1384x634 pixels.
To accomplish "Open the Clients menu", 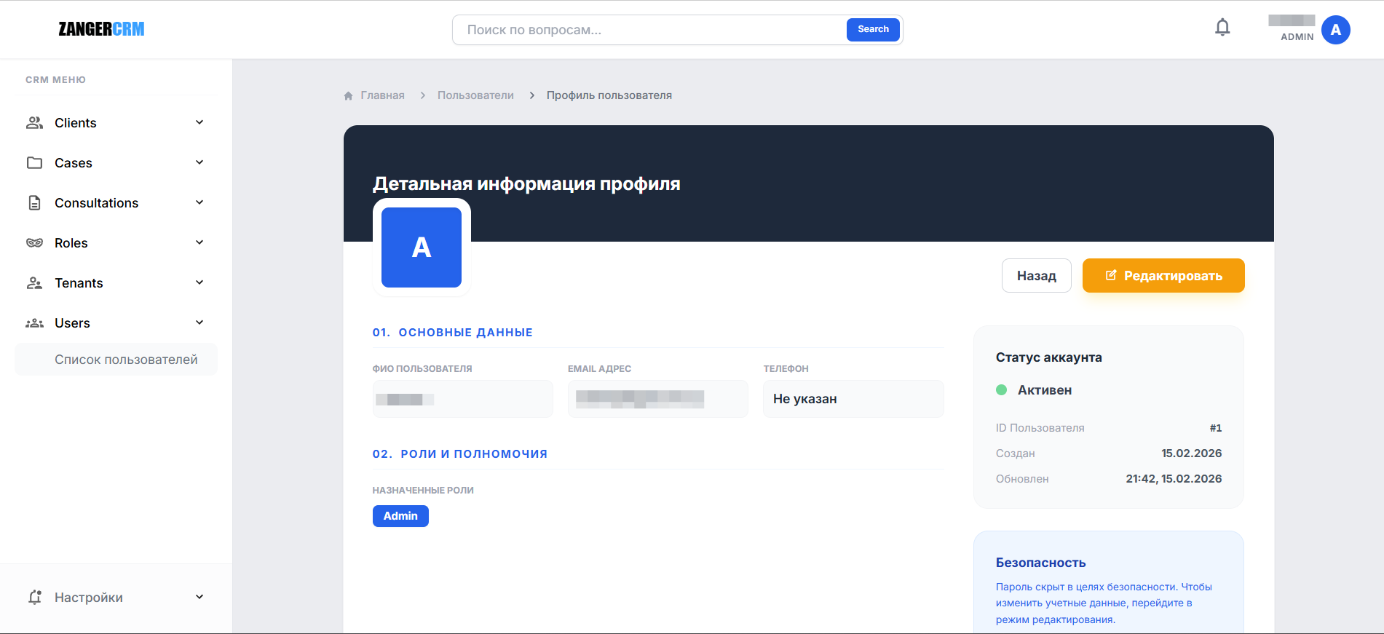I will 116,122.
